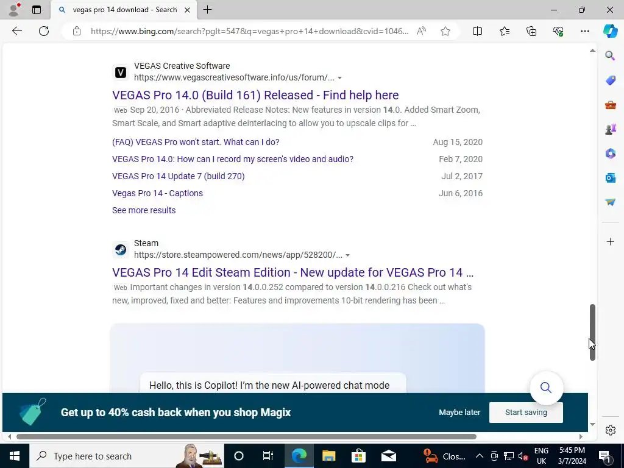Open VEGAS Pro 14 Edit Steam Edition link

[x=292, y=272]
